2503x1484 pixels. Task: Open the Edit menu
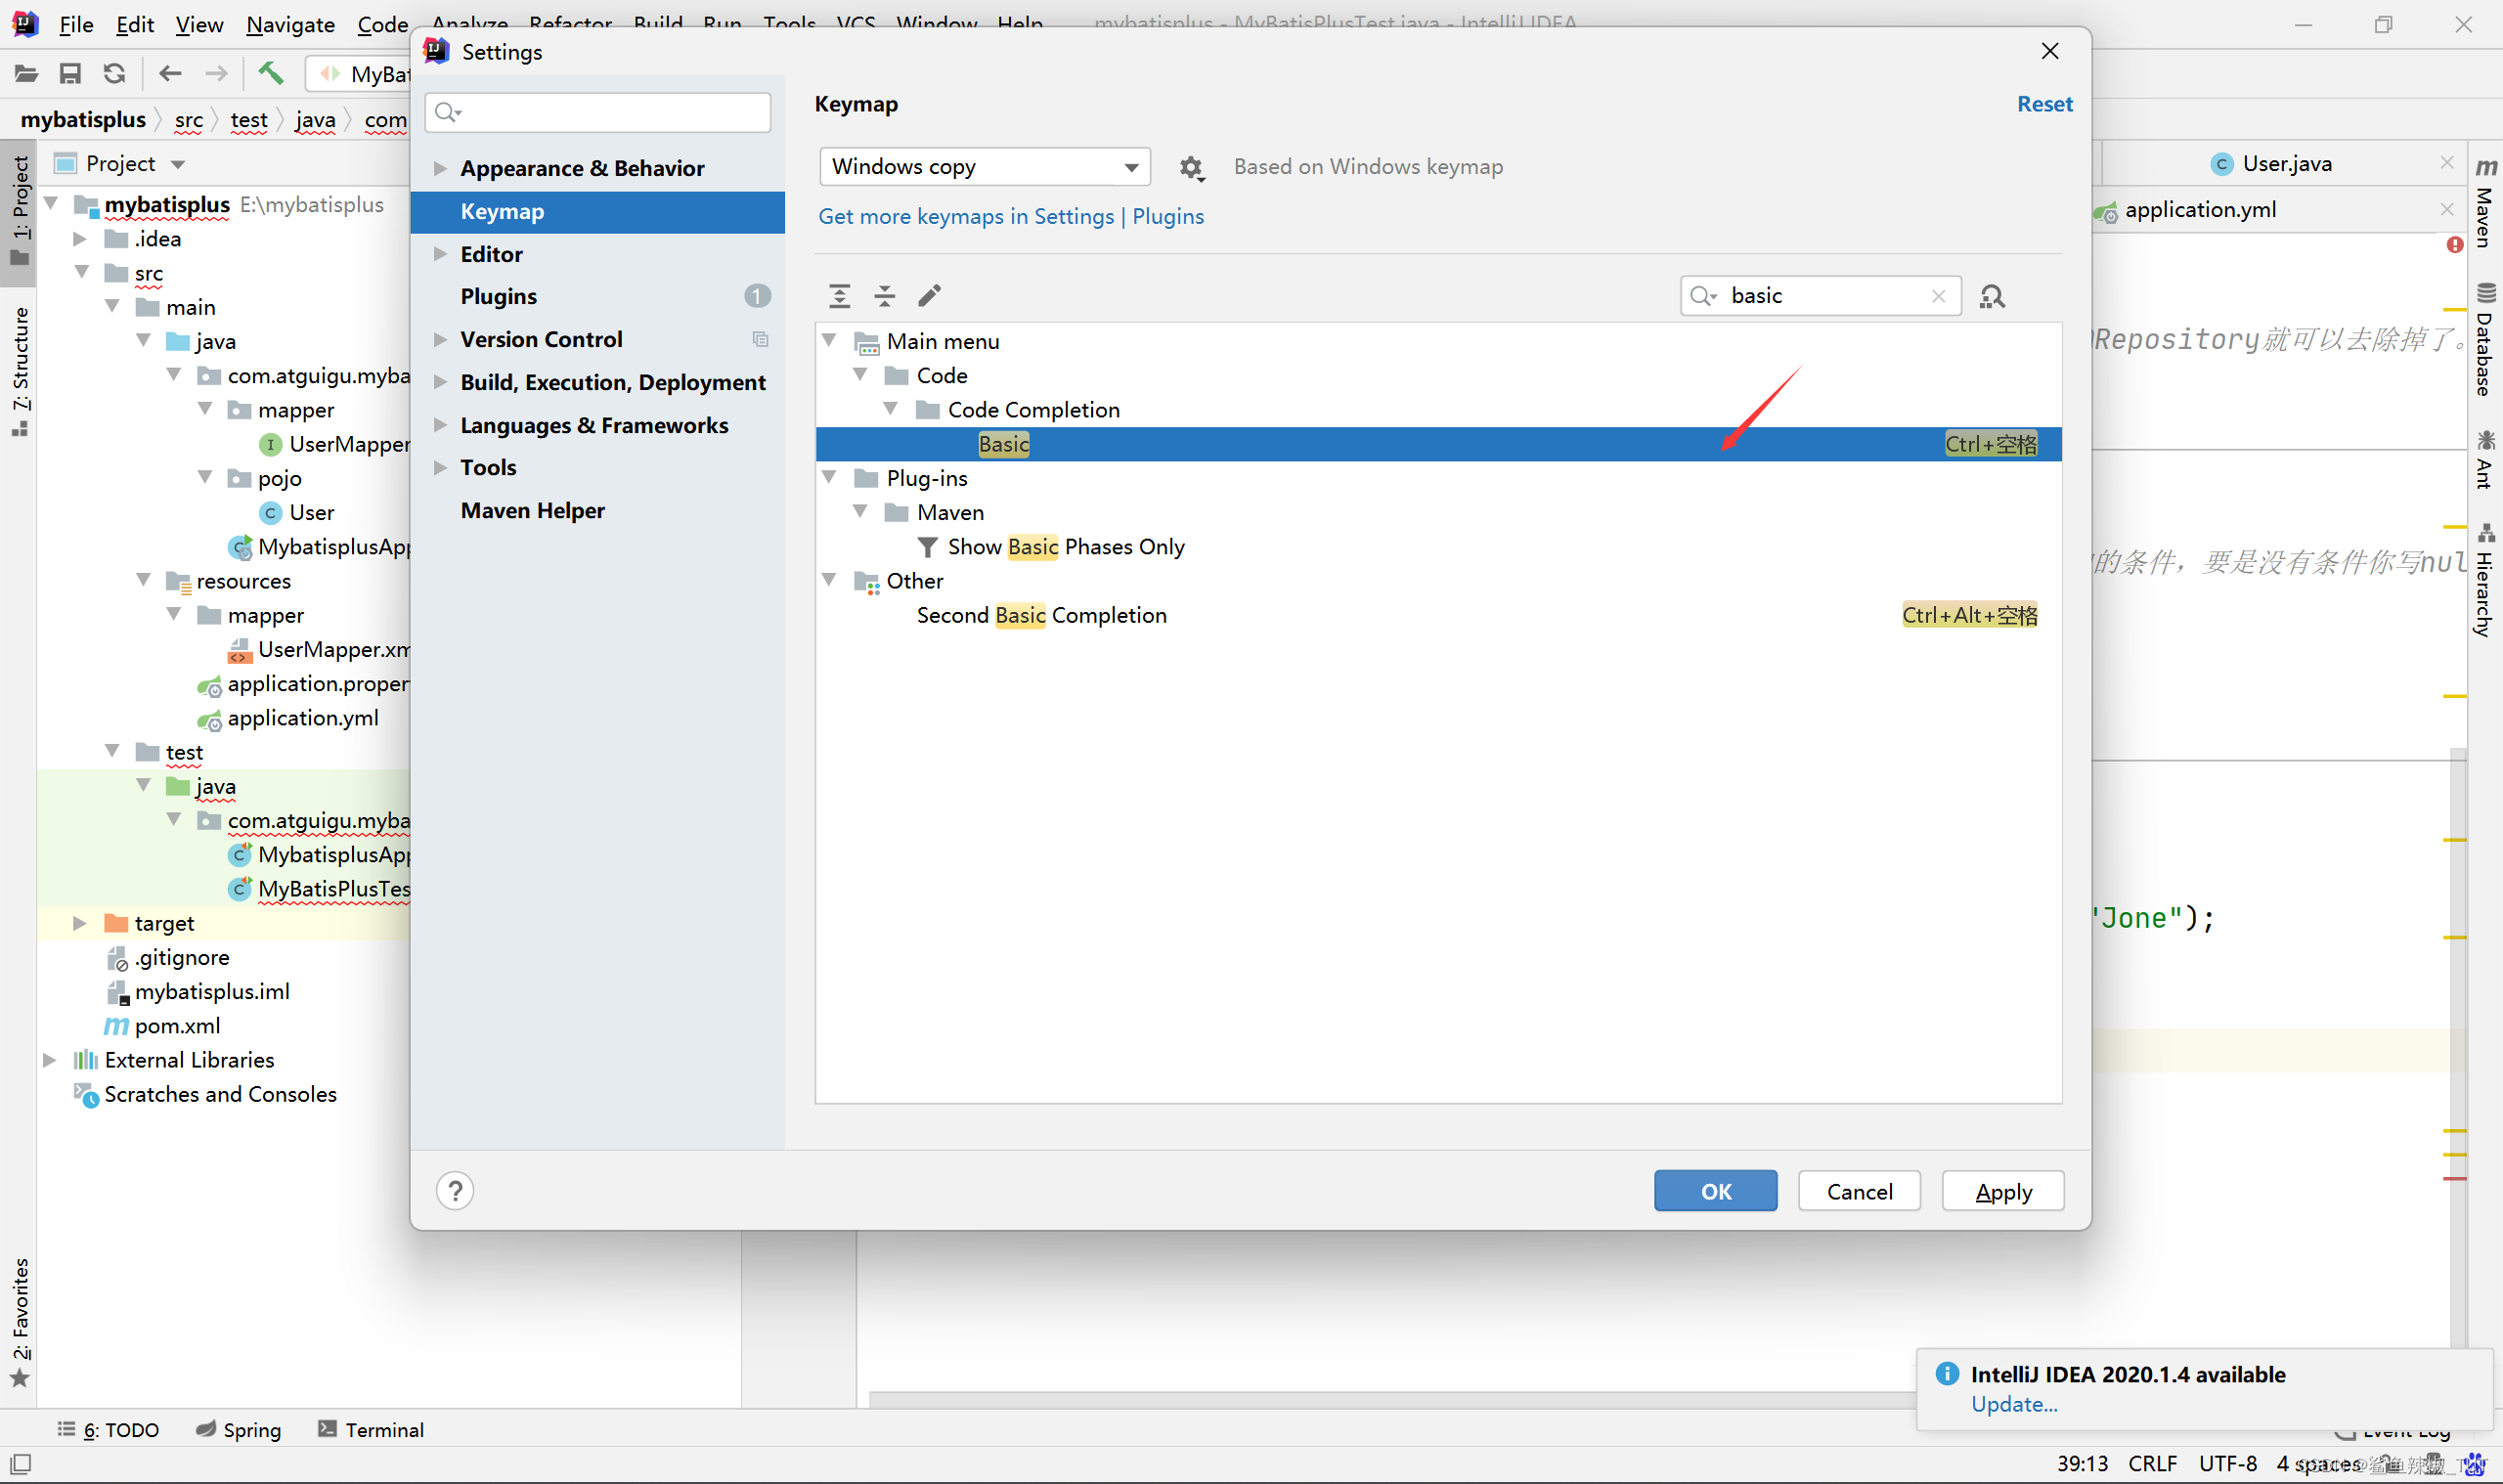click(x=134, y=24)
